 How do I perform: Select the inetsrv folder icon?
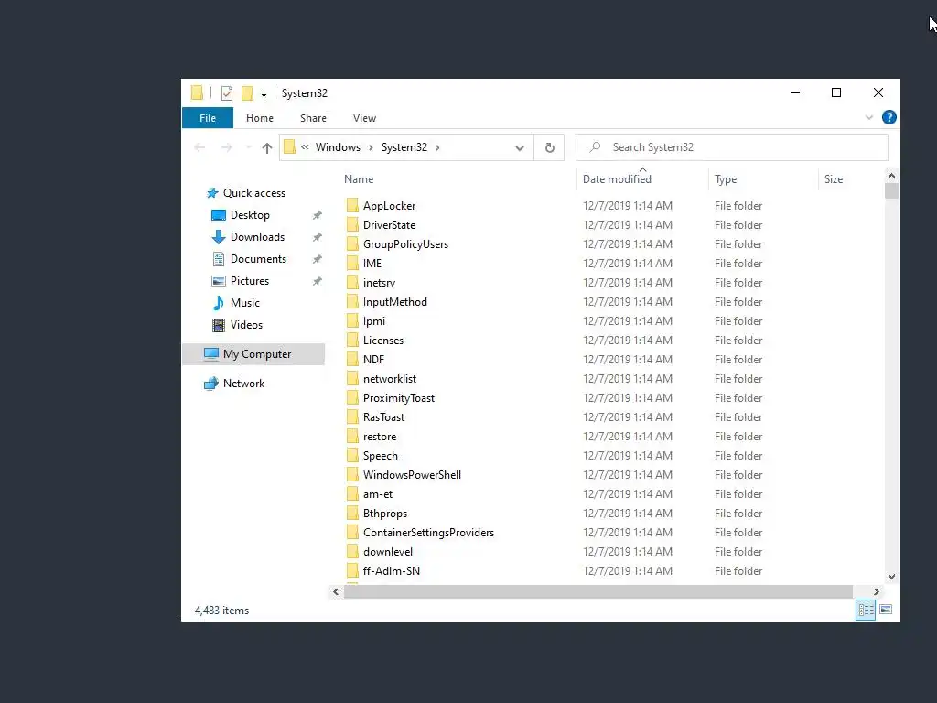click(x=352, y=282)
